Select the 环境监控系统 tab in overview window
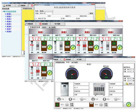This screenshot has height=111, width=137. pyautogui.click(x=35, y=27)
